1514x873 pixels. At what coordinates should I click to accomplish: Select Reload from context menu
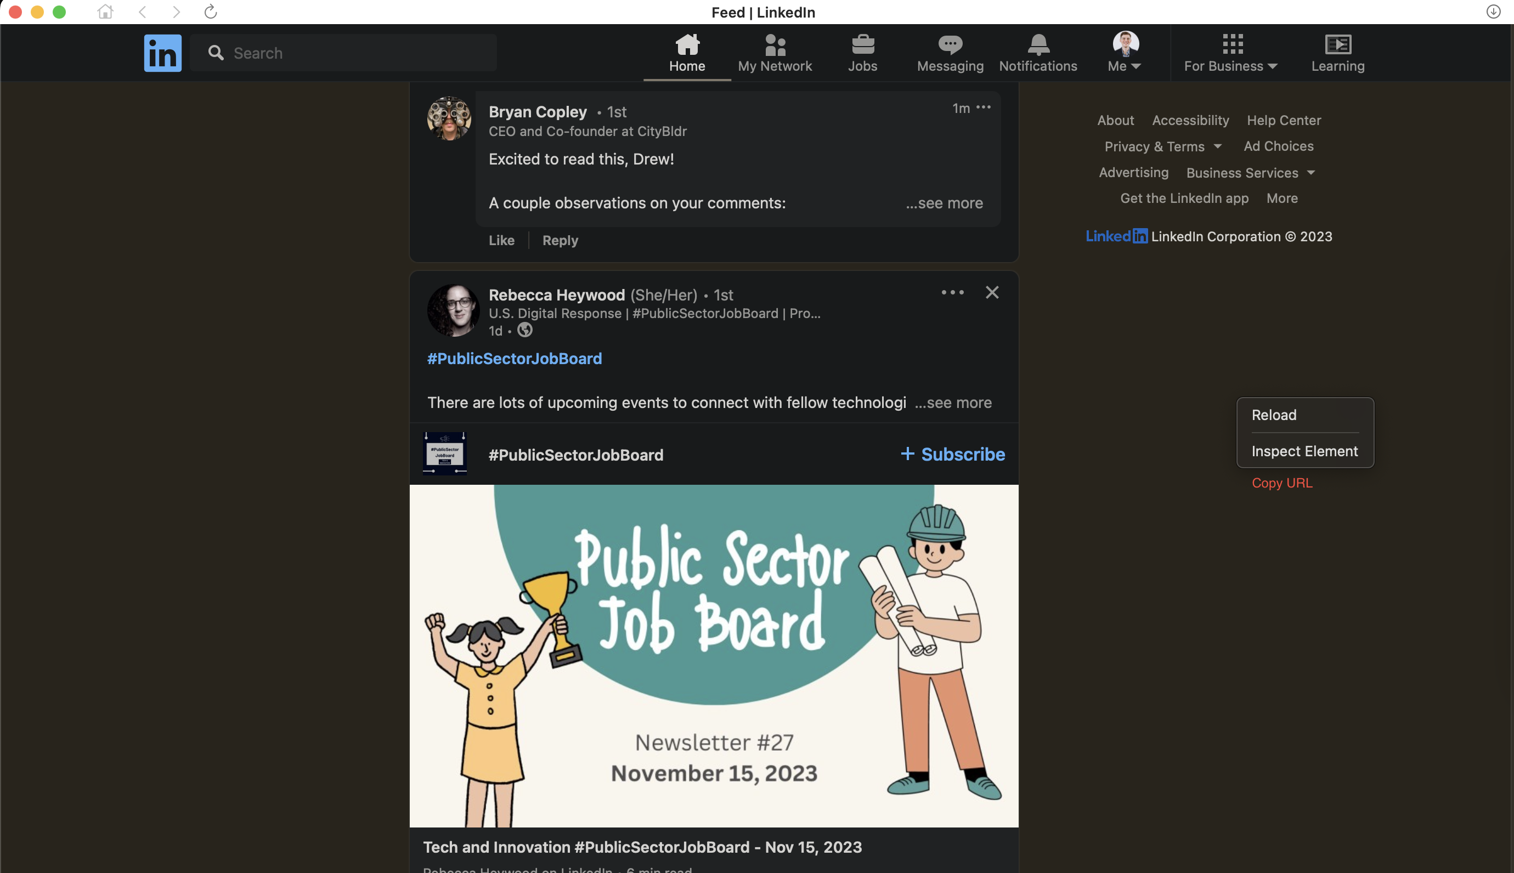[x=1274, y=415]
